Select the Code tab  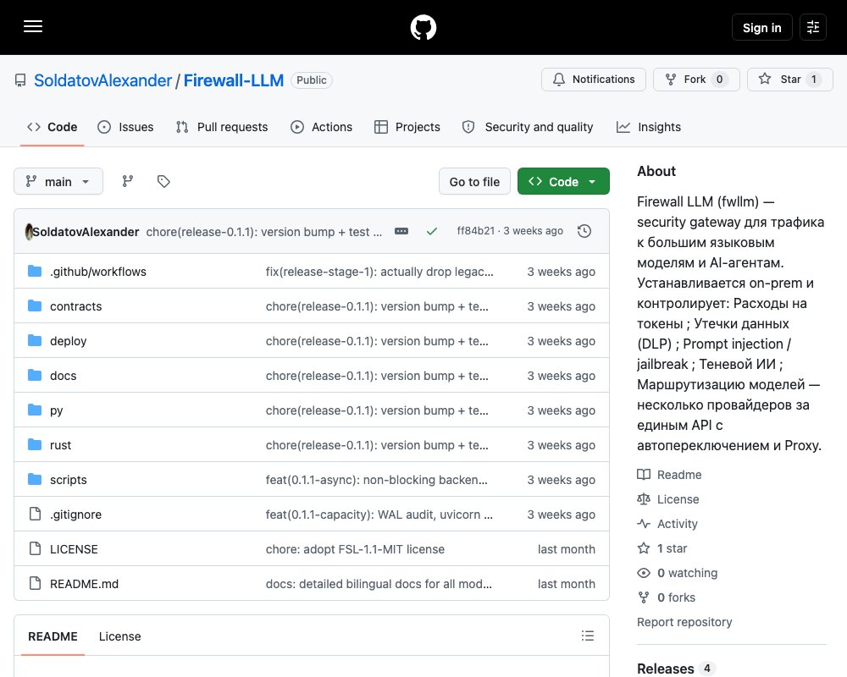(x=53, y=127)
